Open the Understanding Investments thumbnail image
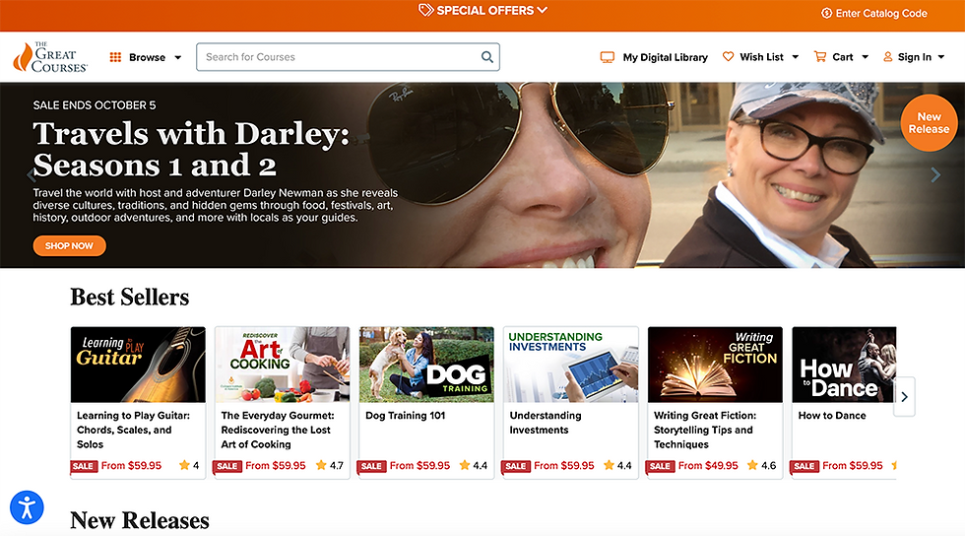 click(570, 365)
